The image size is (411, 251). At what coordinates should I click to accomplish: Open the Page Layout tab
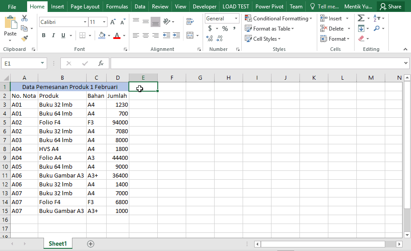85,7
